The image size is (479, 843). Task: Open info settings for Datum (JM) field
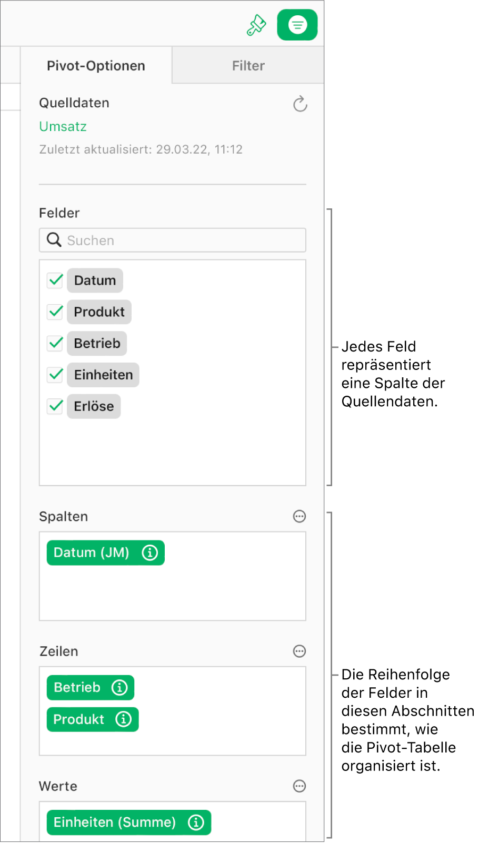pos(151,553)
